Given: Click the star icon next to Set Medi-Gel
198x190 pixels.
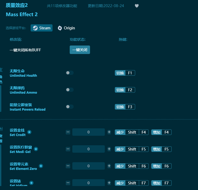Looking at the screenshot, I should 36,149.
